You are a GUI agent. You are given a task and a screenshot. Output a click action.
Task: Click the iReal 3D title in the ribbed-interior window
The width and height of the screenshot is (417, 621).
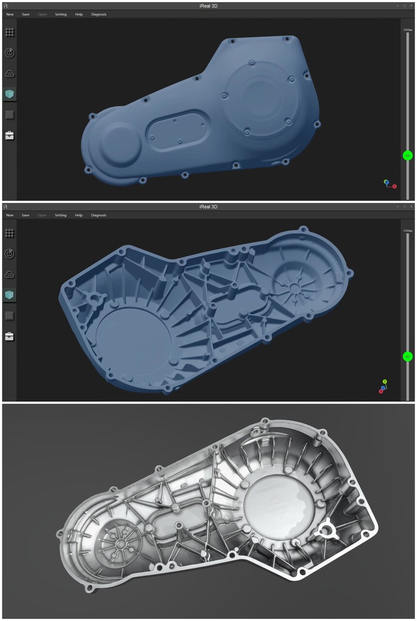click(x=208, y=207)
